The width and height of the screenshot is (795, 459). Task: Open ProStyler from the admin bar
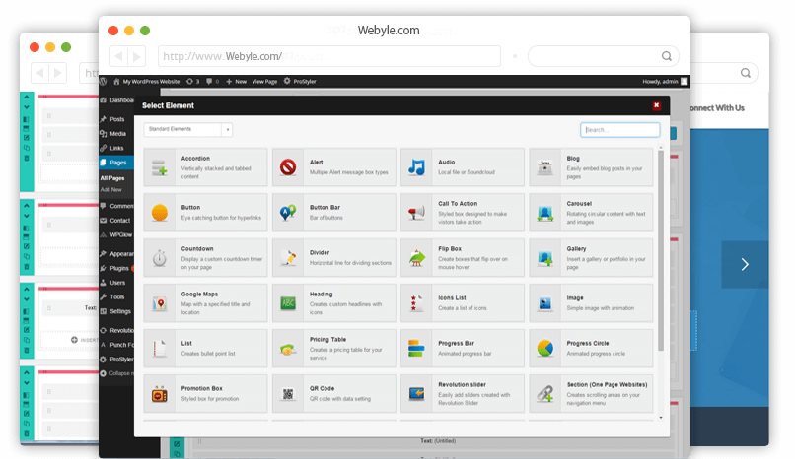(300, 81)
